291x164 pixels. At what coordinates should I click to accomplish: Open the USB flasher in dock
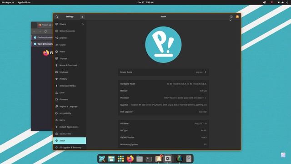[x=189, y=159]
